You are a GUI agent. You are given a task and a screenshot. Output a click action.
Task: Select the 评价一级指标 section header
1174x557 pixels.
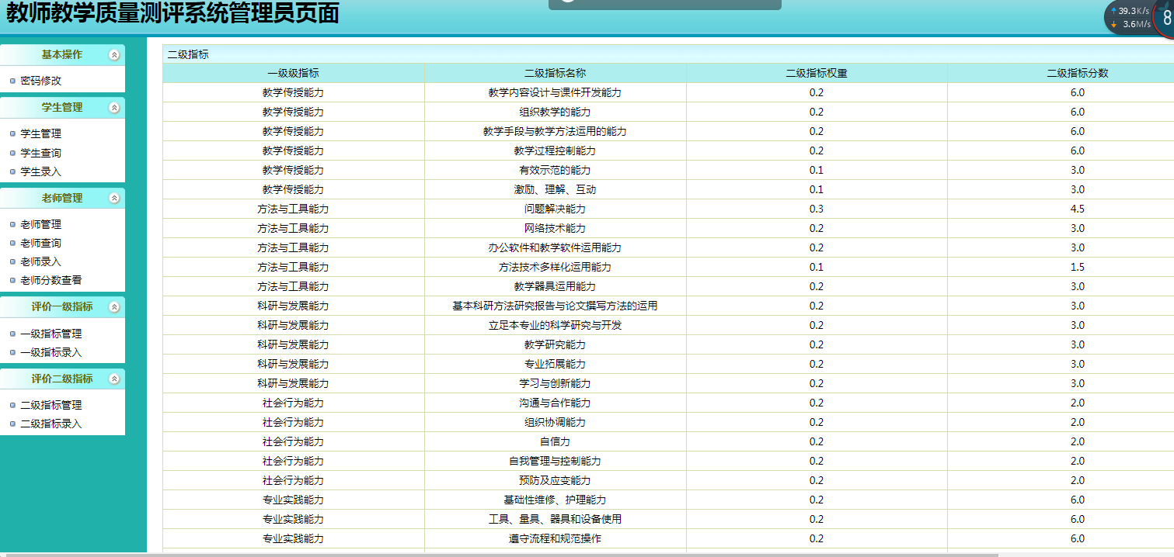coord(62,306)
